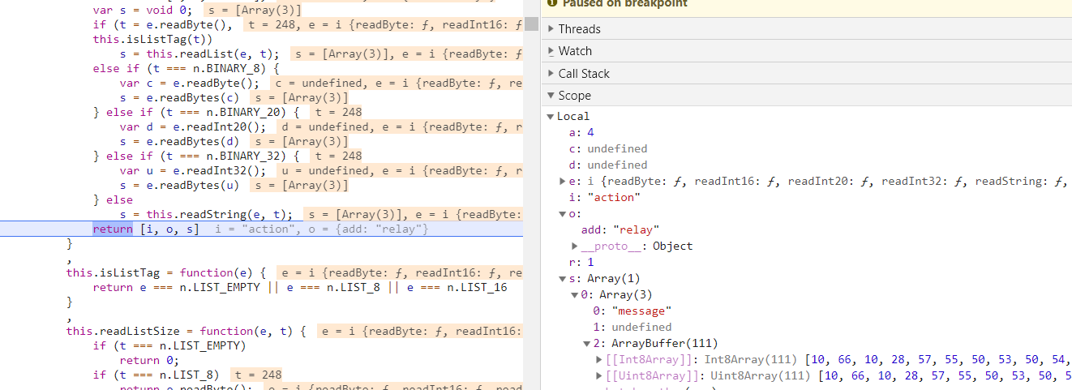
Task: Click the this.isListTag = function(e) line
Action: 166,273
